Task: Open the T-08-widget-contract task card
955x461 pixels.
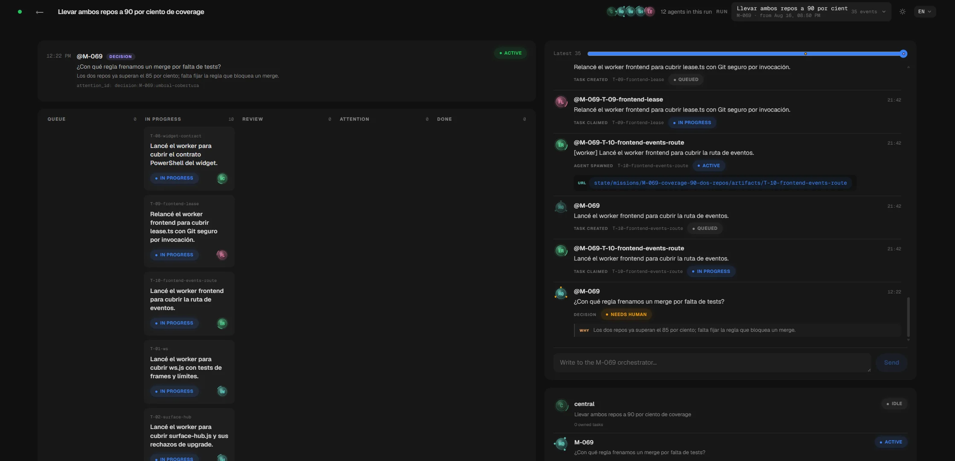Action: (x=189, y=158)
